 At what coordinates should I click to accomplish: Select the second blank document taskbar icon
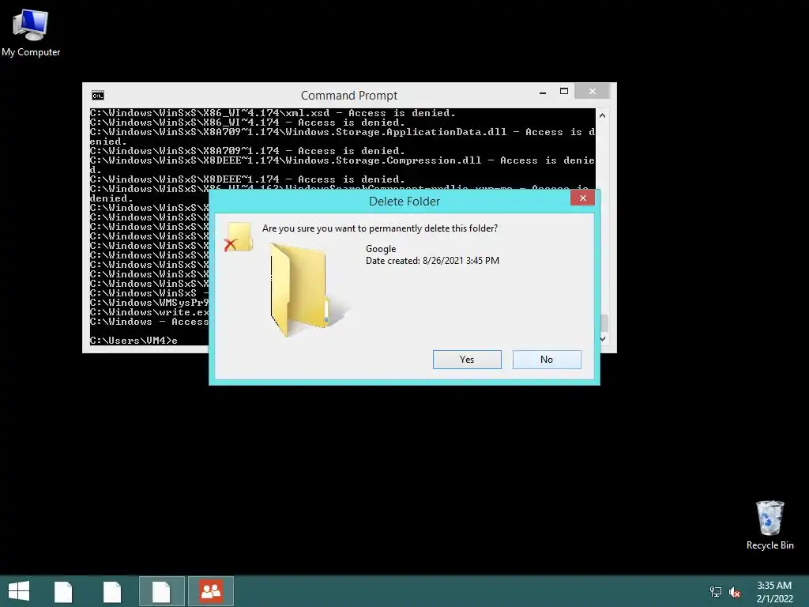tap(112, 591)
